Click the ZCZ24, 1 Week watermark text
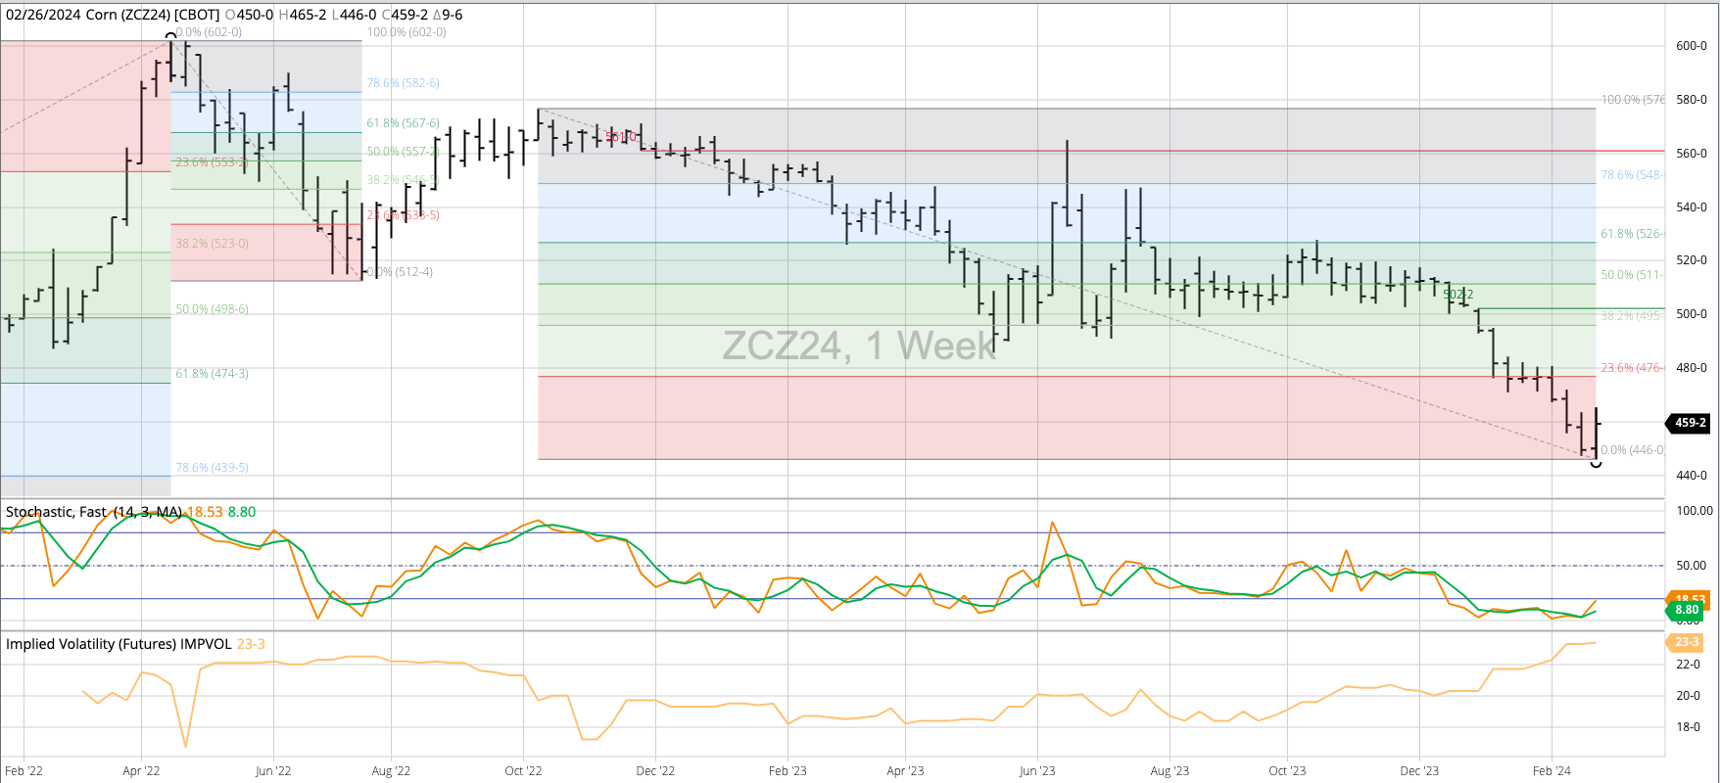Image resolution: width=1720 pixels, height=783 pixels. click(859, 345)
